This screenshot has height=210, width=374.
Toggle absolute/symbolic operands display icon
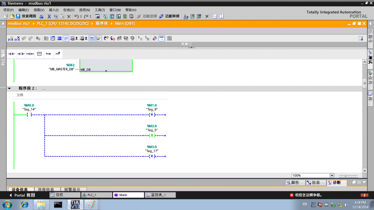pos(72,38)
